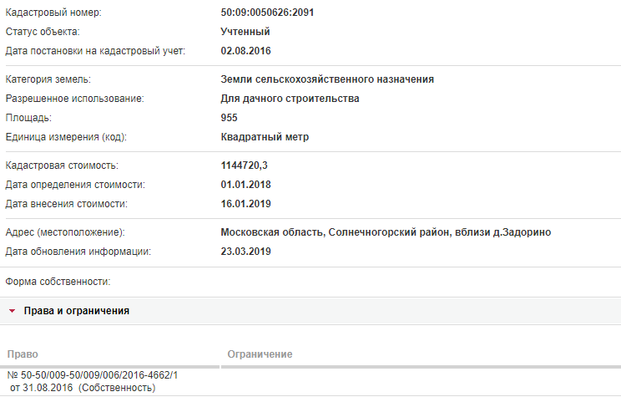Click the valuation date 01.01.2018
Viewport: 621px width, 397px height.
[245, 185]
